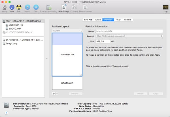Open the Format popup menu
Viewport: 170px width, 117px height.
point(129,36)
